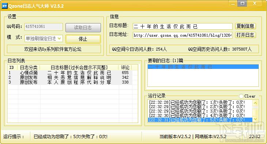
Task: Click the 22:32 clock in status bar
Action: click(255, 137)
